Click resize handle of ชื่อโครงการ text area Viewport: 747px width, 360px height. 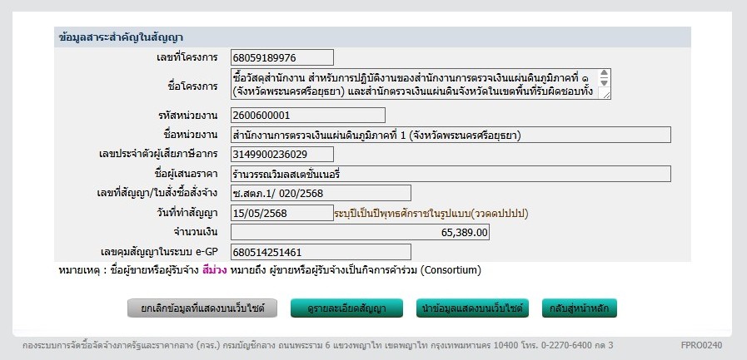[x=607, y=96]
